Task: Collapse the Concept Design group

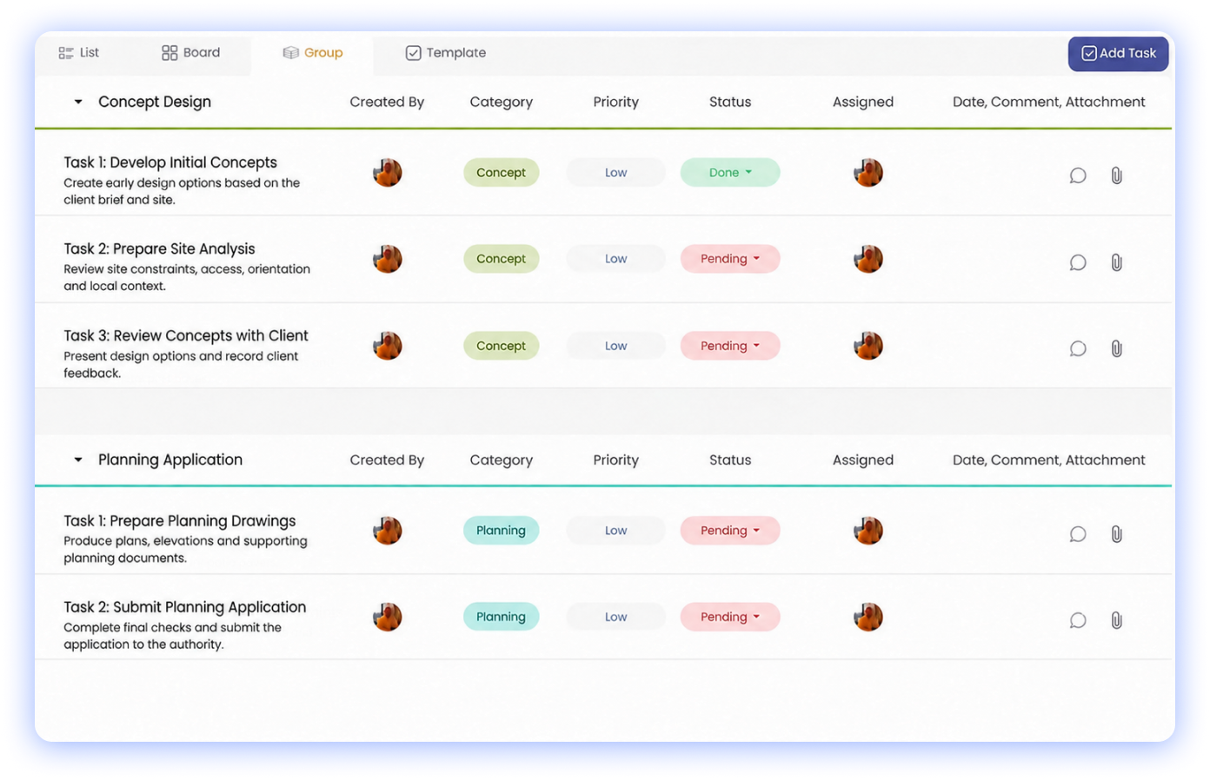Action: 78,102
